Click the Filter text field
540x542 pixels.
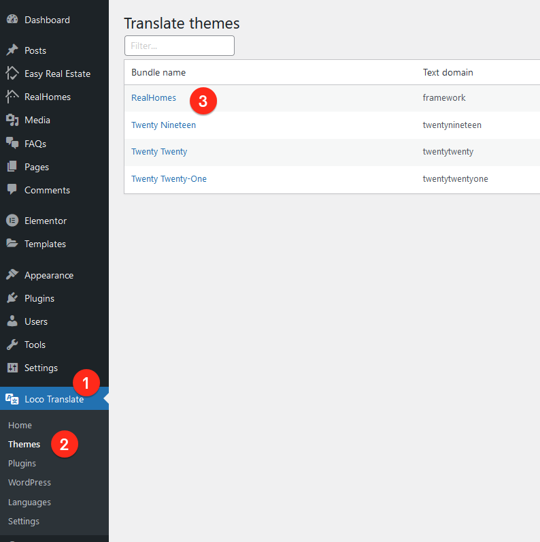coord(180,46)
